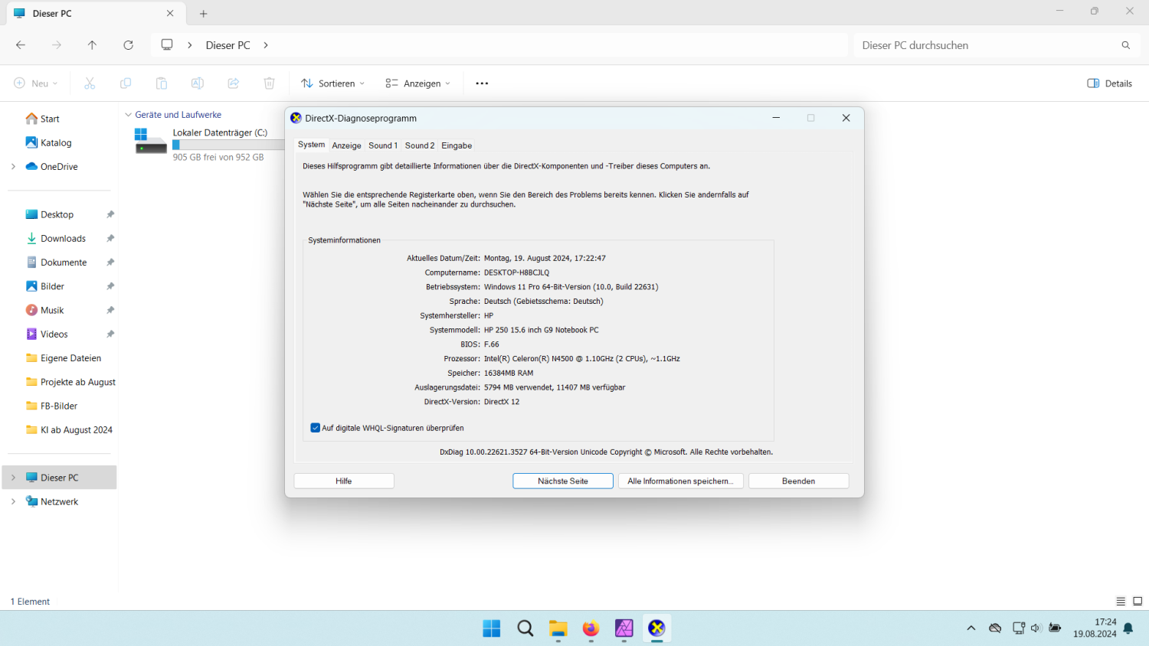This screenshot has width=1149, height=646.
Task: Click the search magnifier in Explorer search box
Action: click(1126, 45)
